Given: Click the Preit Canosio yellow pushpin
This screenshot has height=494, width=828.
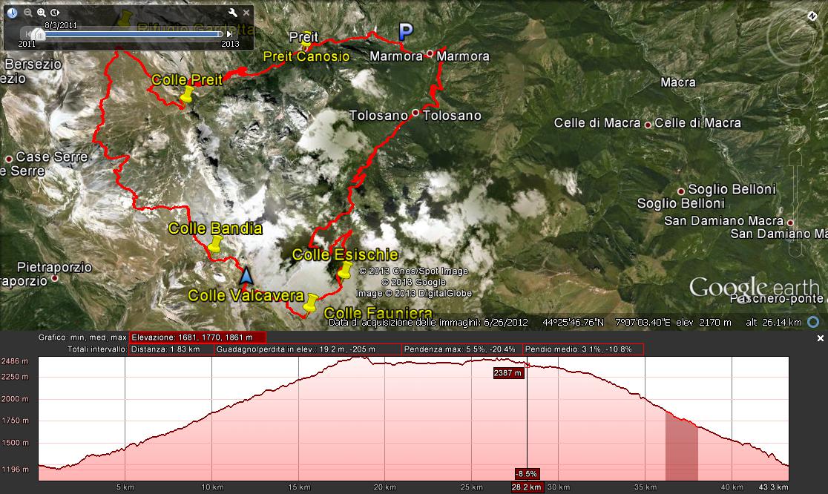Looking at the screenshot, I should [306, 45].
